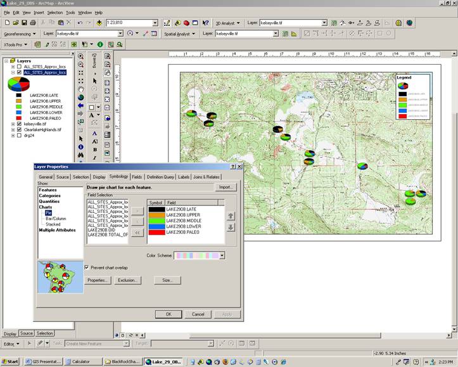The width and height of the screenshot is (458, 367).
Task: Click the green LAKE29OB.MIDDLE symbol swatch
Action: click(157, 221)
